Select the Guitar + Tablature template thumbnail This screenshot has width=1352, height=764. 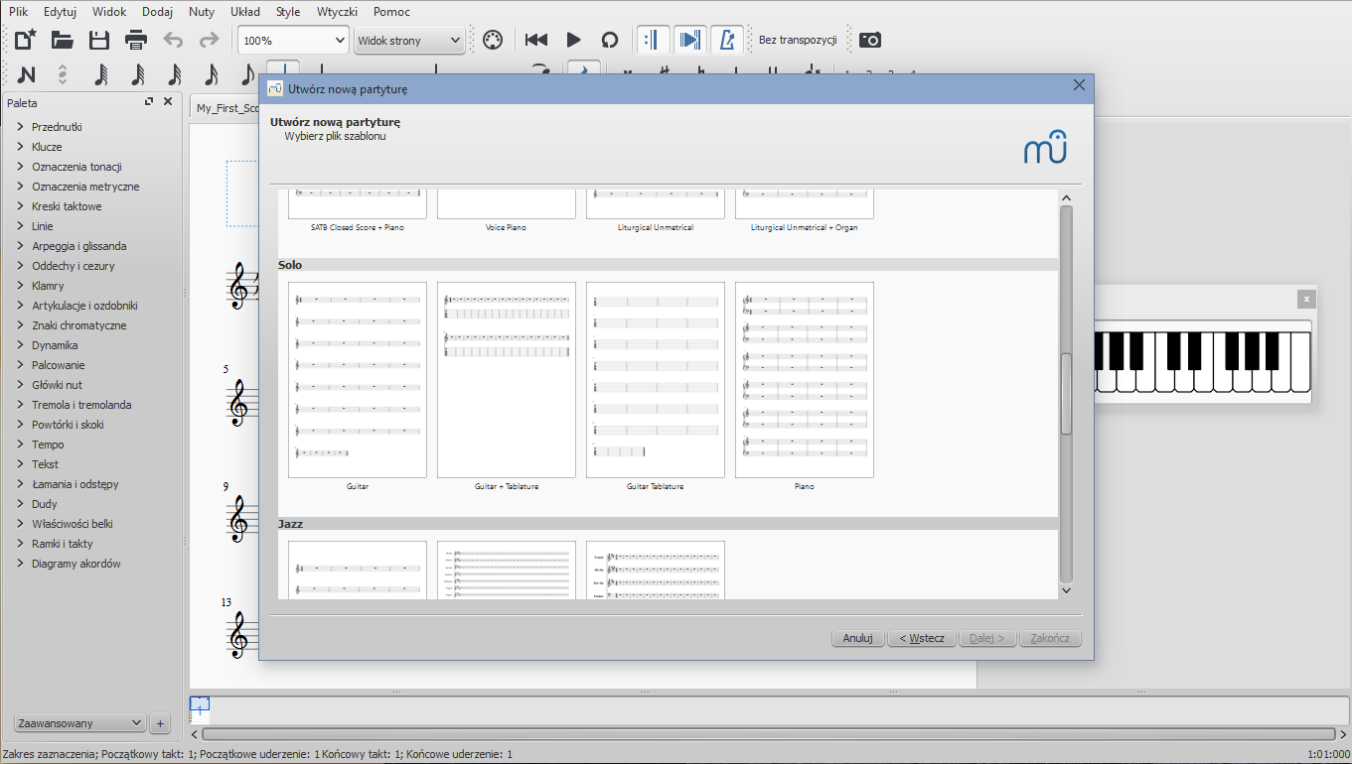click(x=507, y=380)
